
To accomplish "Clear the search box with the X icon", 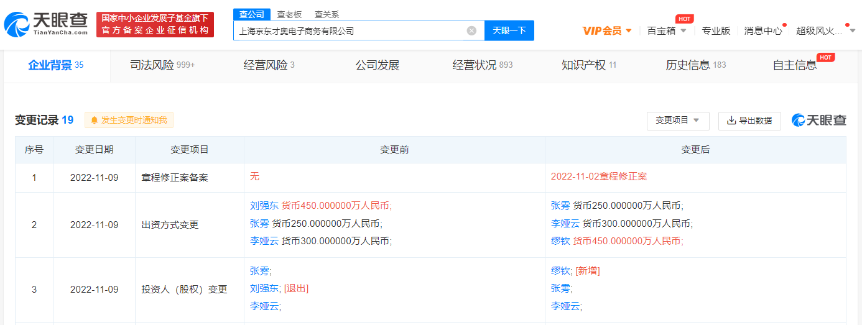I will pyautogui.click(x=471, y=30).
